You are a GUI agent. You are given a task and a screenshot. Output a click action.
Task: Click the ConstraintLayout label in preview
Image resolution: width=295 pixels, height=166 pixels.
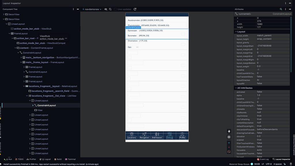click(x=133, y=28)
